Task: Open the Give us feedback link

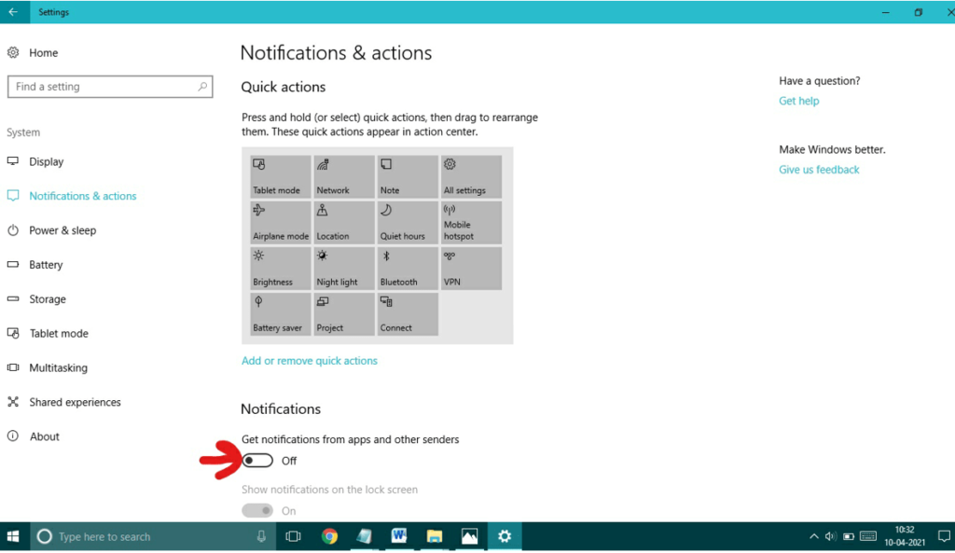Action: [x=818, y=169]
